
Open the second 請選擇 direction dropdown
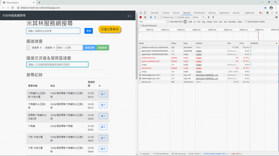[x=50, y=48]
